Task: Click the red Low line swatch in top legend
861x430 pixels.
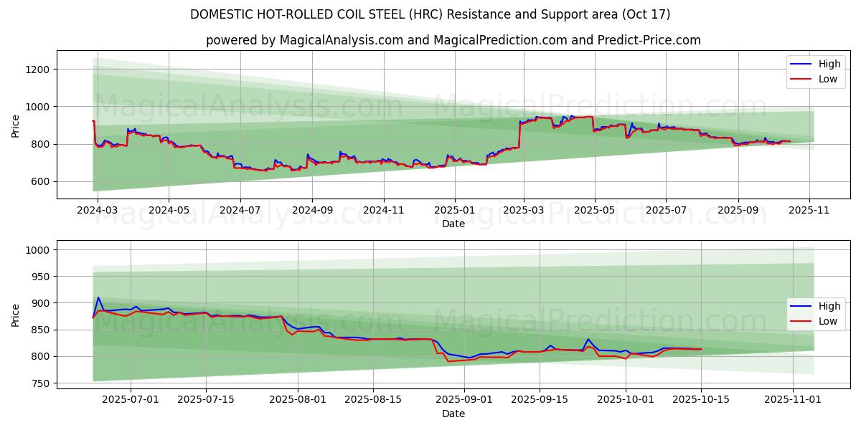Action: click(x=799, y=80)
